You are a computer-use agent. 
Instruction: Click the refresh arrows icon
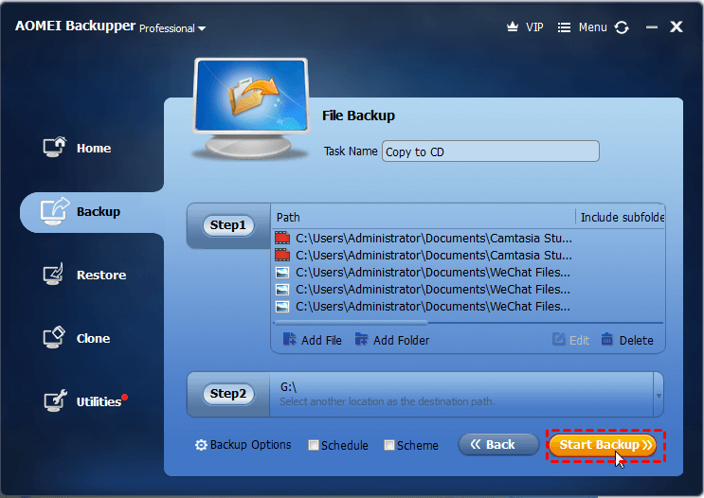point(622,27)
